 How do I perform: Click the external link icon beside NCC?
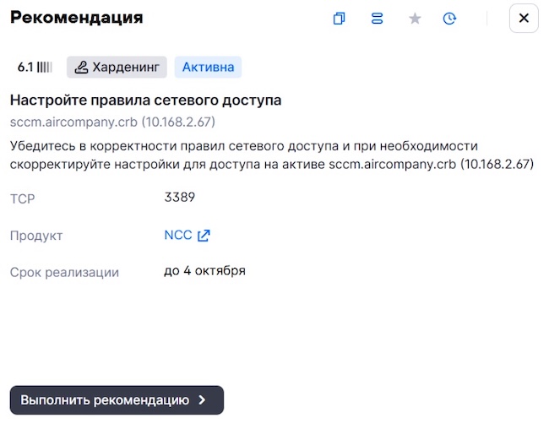point(204,236)
